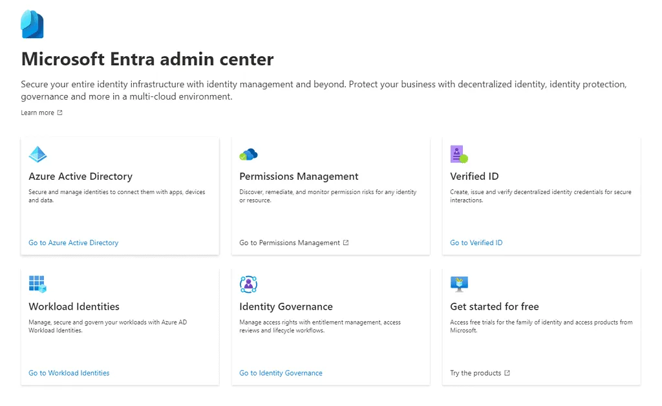Image resolution: width=662 pixels, height=406 pixels.
Task: Open Go to Verified ID
Action: [476, 242]
